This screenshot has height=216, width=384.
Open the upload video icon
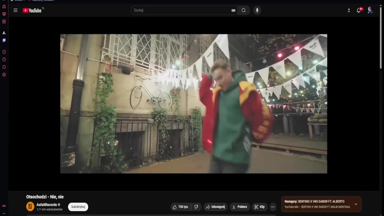[349, 10]
